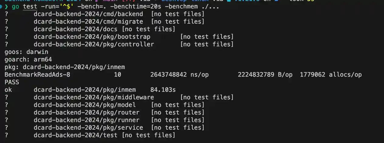
Task: Select the cmd/backend package path
Action: [88, 14]
